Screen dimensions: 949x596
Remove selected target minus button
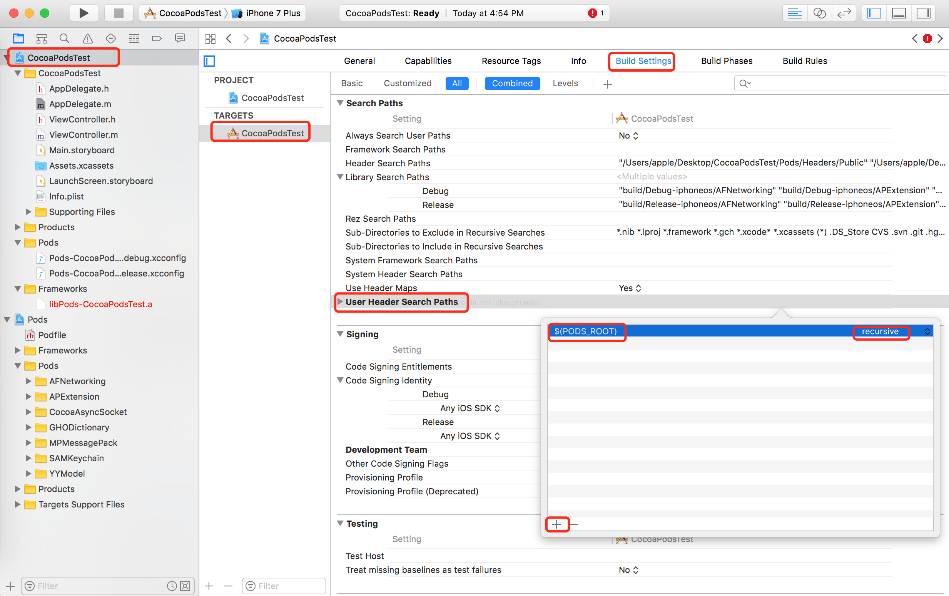(x=228, y=586)
